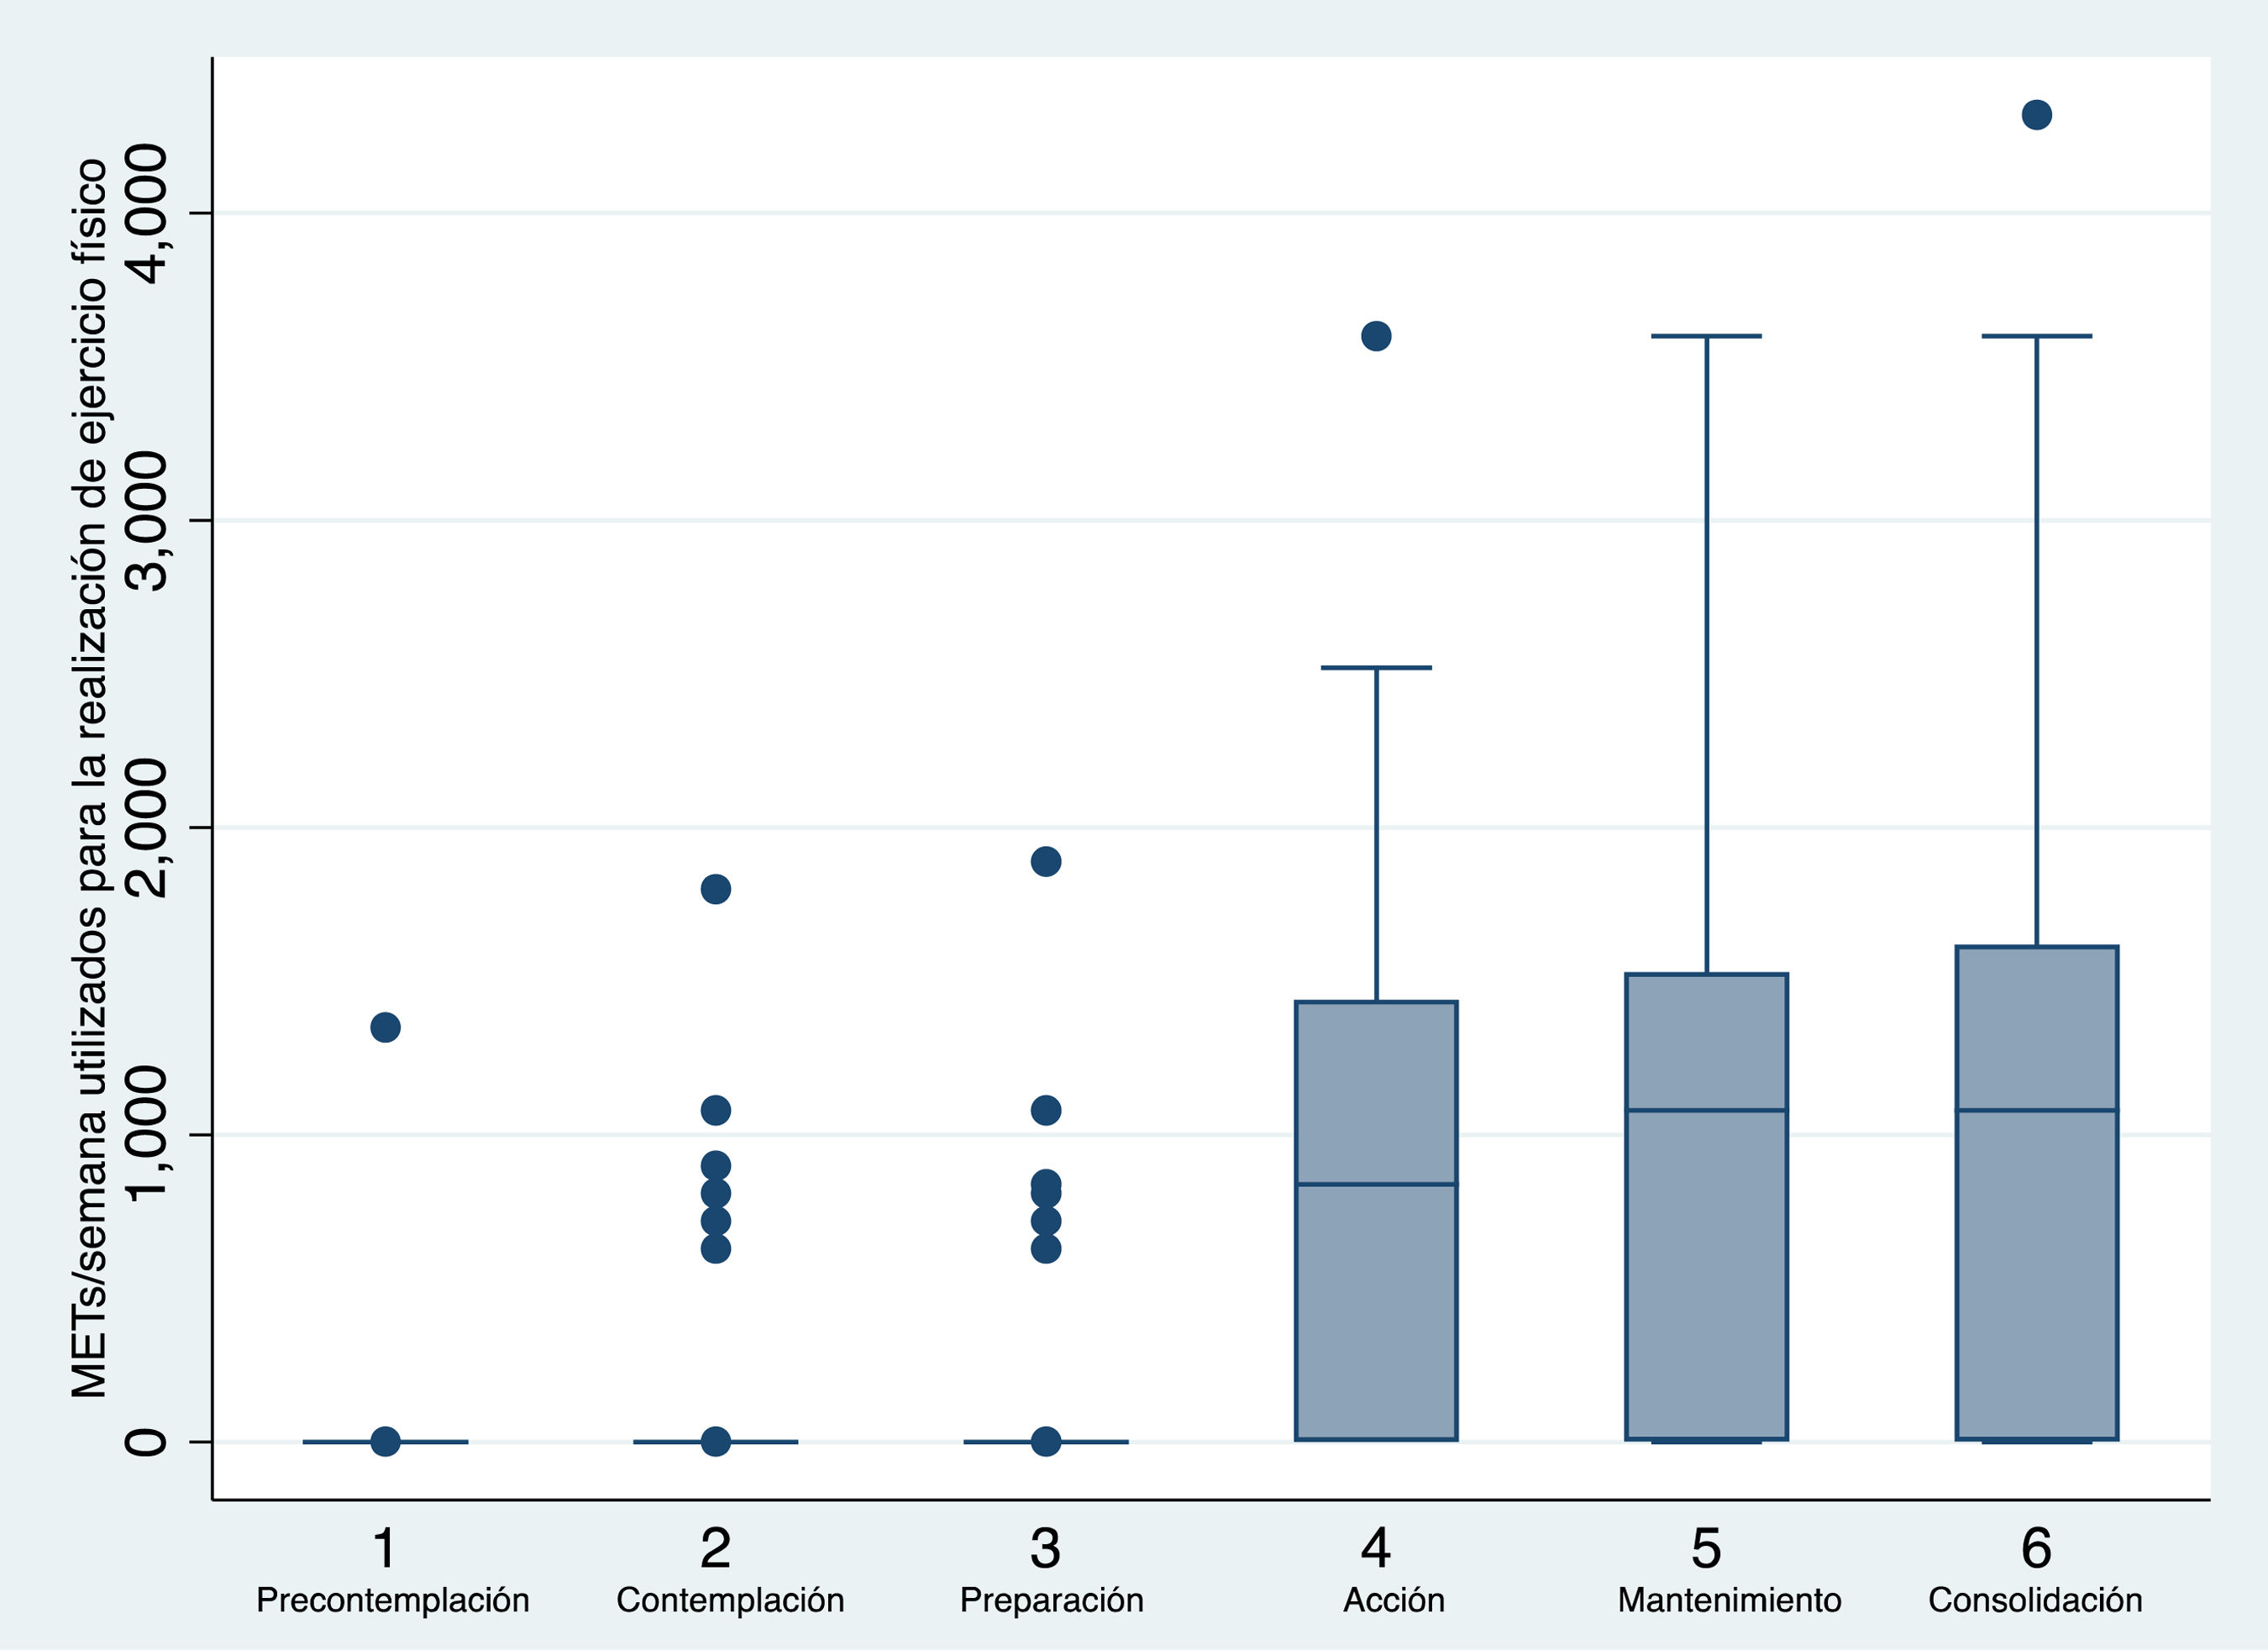Select the number 6 on the x-axis

click(2036, 1549)
